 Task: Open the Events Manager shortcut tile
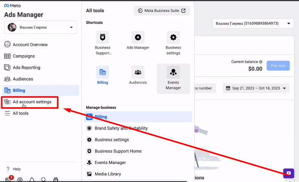point(173,72)
